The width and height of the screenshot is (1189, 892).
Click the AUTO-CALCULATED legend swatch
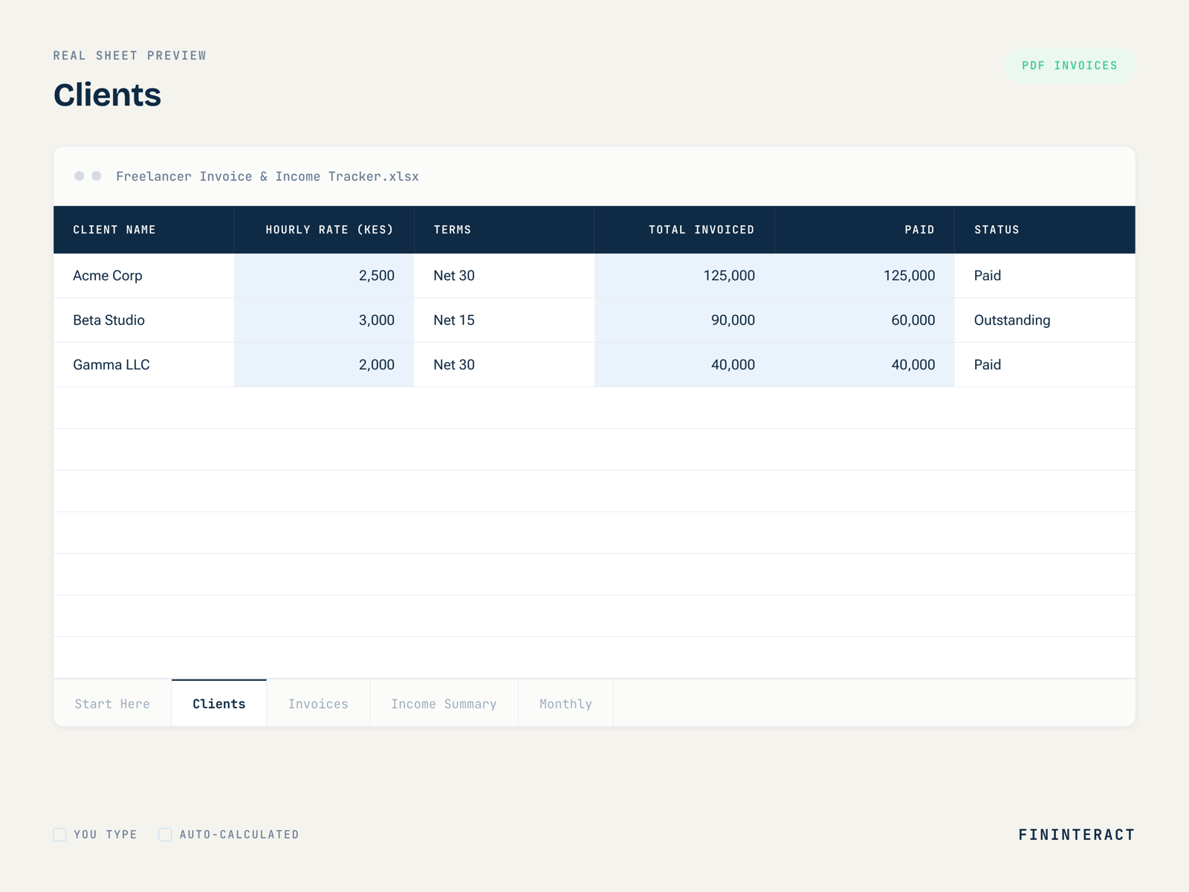(165, 835)
